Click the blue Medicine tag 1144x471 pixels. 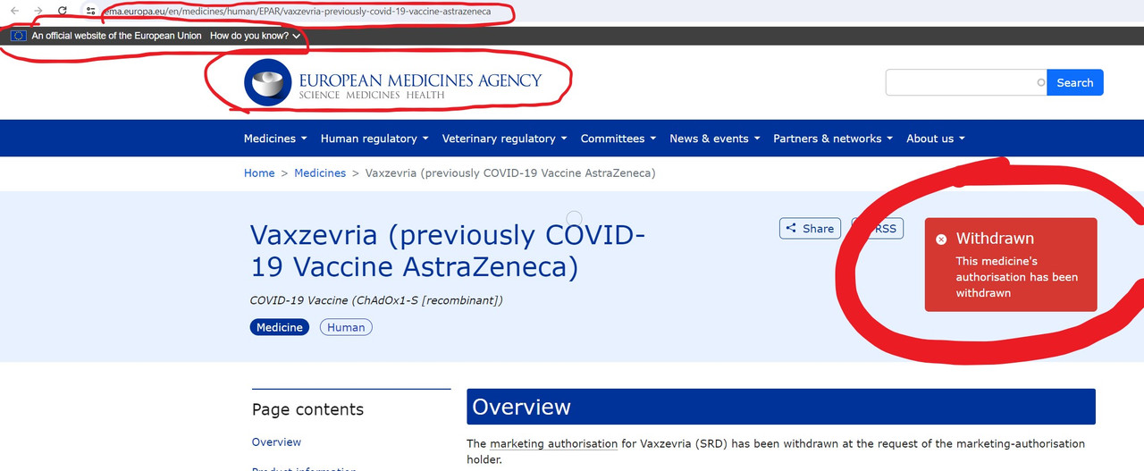click(x=280, y=327)
